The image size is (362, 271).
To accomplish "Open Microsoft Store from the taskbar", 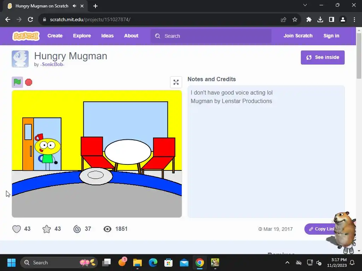I will pyautogui.click(x=168, y=263).
